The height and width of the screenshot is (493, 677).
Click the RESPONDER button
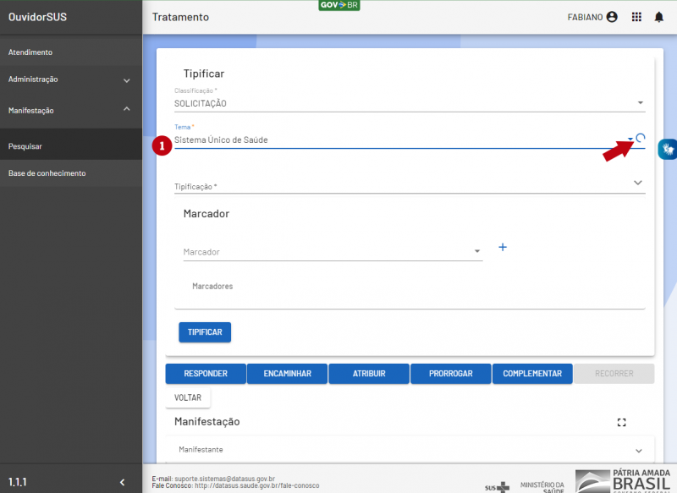coord(206,374)
